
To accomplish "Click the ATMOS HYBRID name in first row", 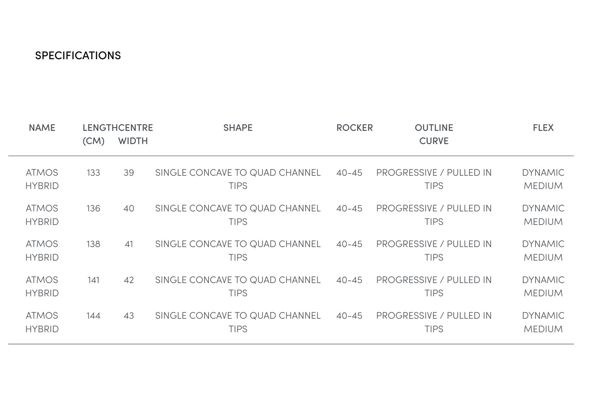I will click(42, 179).
